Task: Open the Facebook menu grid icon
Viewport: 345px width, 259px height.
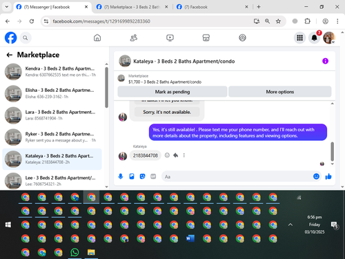Action: click(299, 38)
